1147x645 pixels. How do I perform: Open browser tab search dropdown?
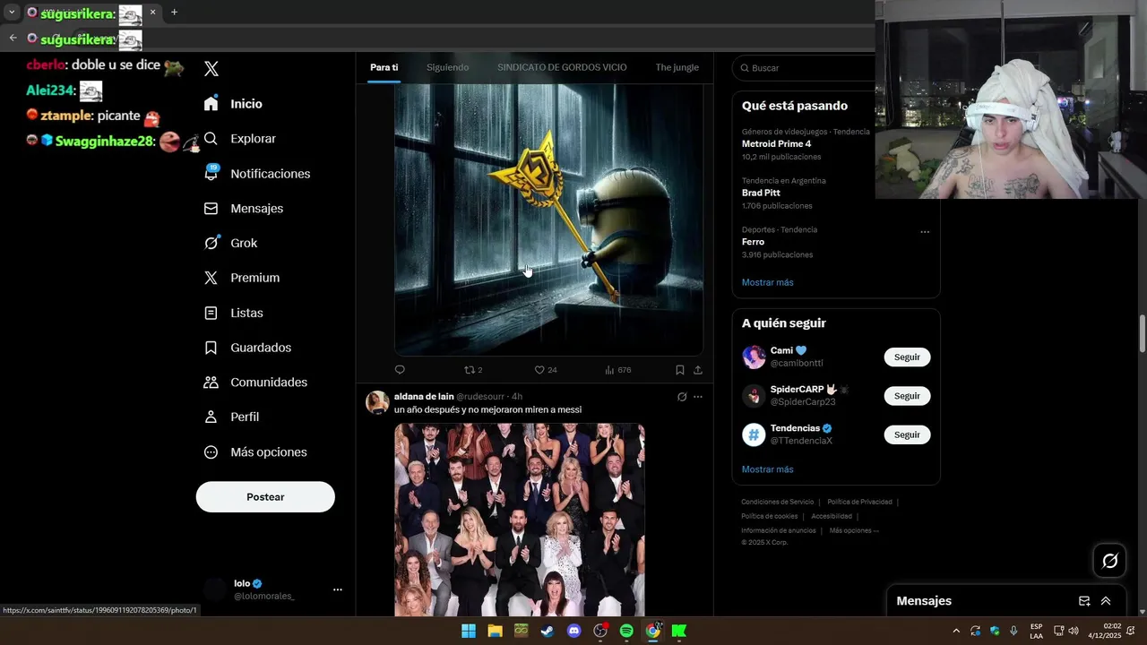pos(12,13)
